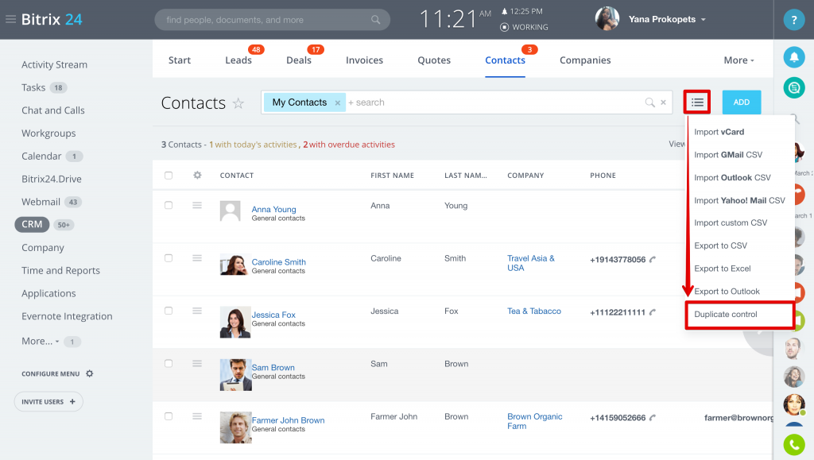Open row action menu for Jessica Fox
The width and height of the screenshot is (814, 460).
point(197,311)
